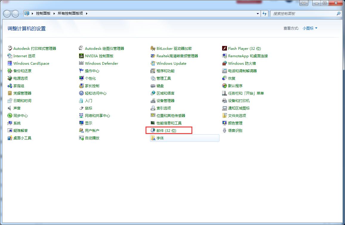The width and height of the screenshot is (345, 225).
Task: Click the refresh button in address bar
Action: (x=265, y=13)
